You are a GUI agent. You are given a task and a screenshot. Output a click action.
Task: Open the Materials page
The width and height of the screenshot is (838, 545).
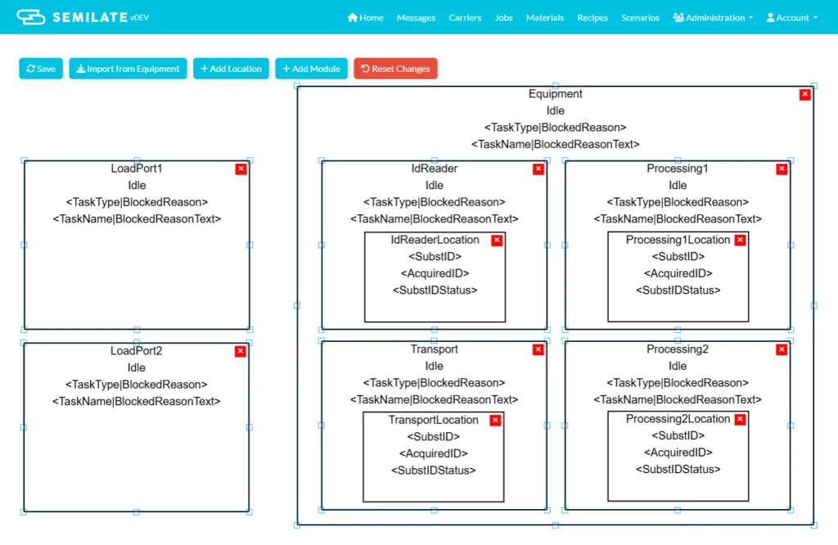tap(544, 18)
